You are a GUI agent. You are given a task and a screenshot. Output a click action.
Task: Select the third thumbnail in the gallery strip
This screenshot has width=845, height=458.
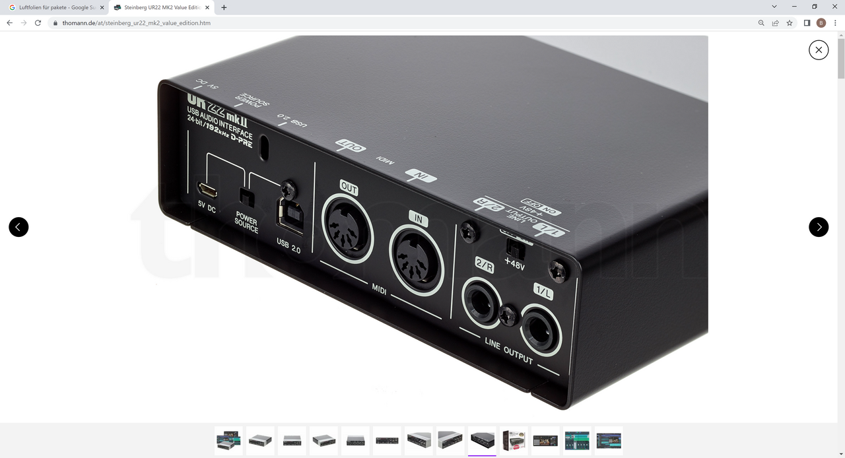point(292,440)
